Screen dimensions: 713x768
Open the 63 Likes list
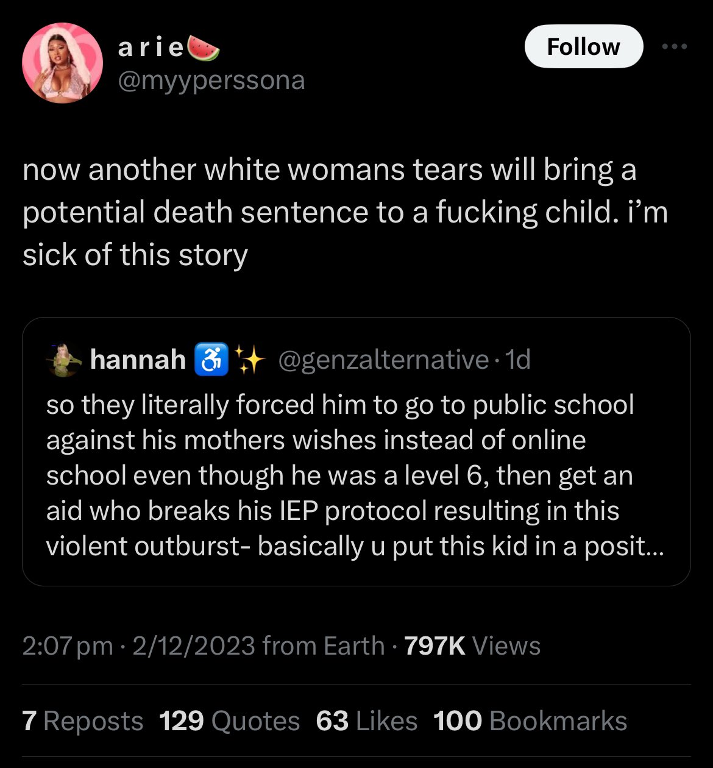click(366, 721)
